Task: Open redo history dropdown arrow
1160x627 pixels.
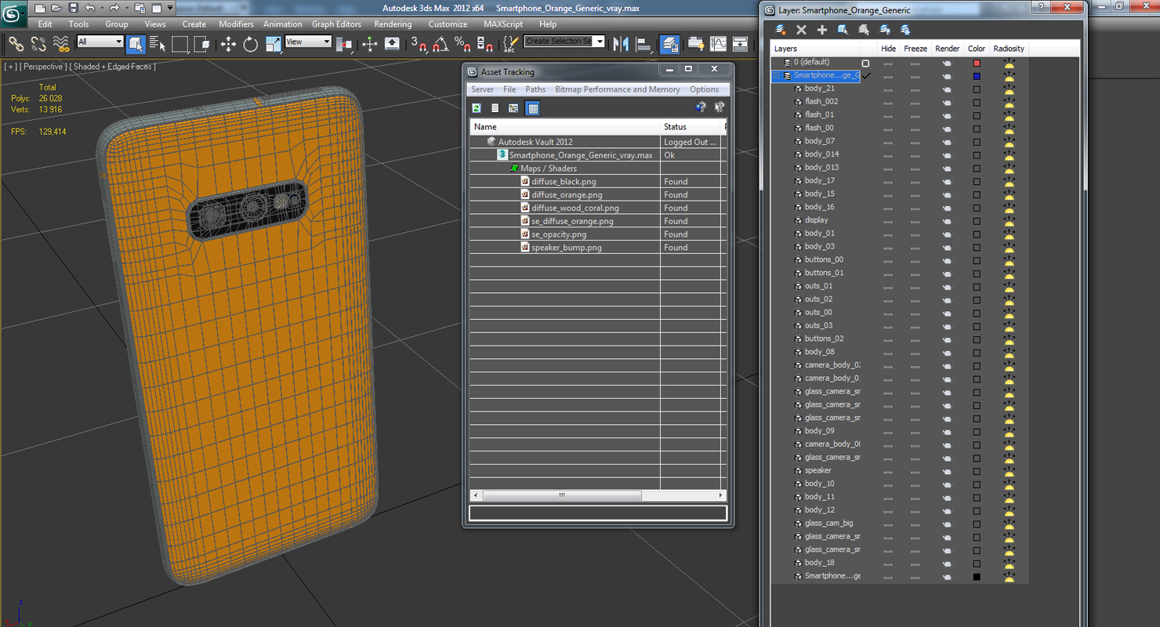Action: [127, 8]
